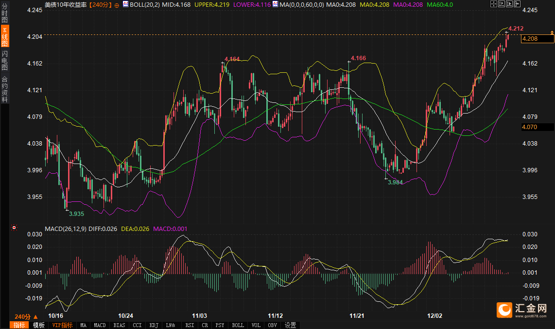Screen dimensions: 555x329
Task: Open 设置 in the bottom indicator bar
Action: 291,325
